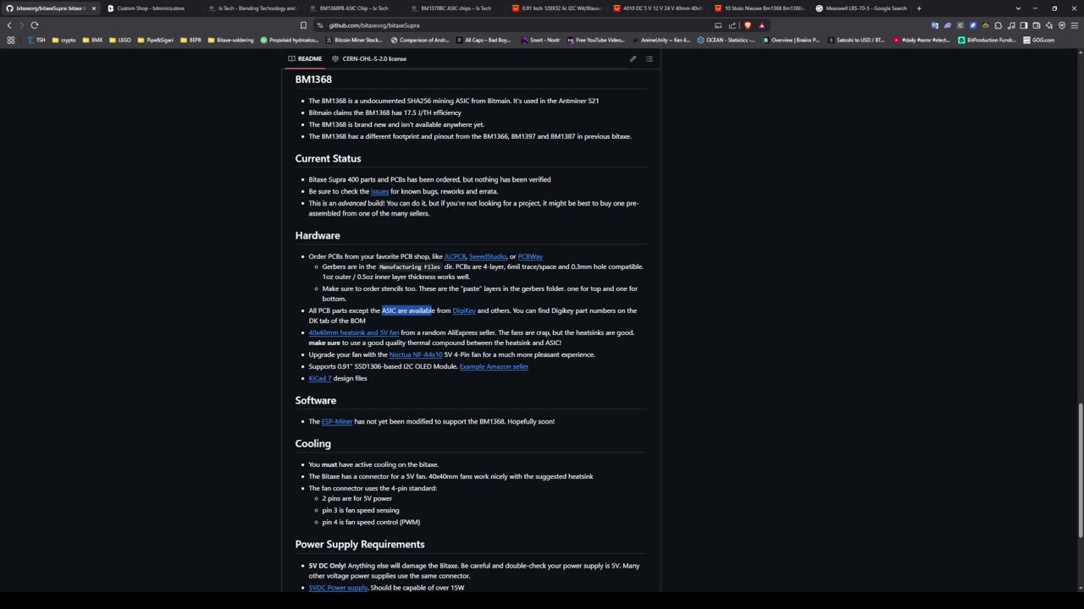This screenshot has height=609, width=1084.
Task: Open the Free YouTube Video bookmark
Action: (x=597, y=40)
